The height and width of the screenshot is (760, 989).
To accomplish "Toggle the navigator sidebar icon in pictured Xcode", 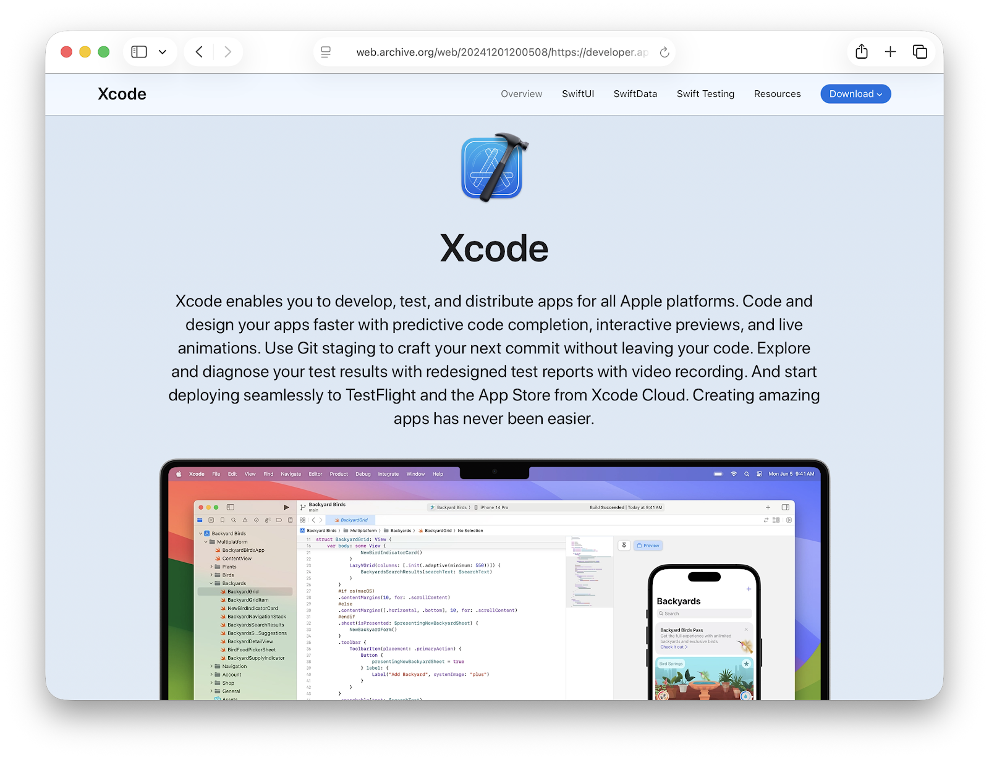I will click(231, 507).
